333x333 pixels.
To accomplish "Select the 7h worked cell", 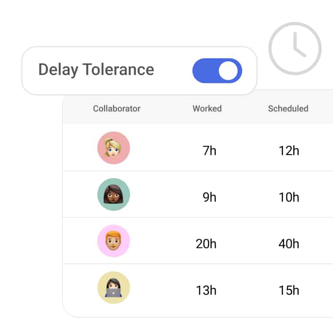I will [209, 151].
